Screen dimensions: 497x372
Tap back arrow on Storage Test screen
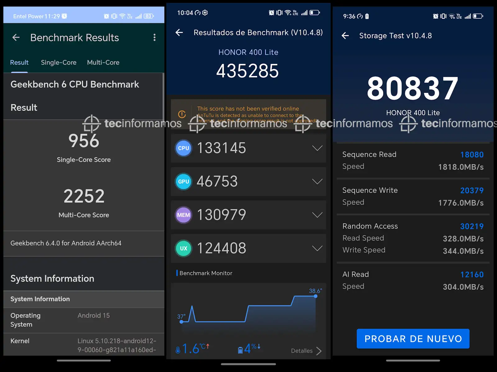[345, 36]
